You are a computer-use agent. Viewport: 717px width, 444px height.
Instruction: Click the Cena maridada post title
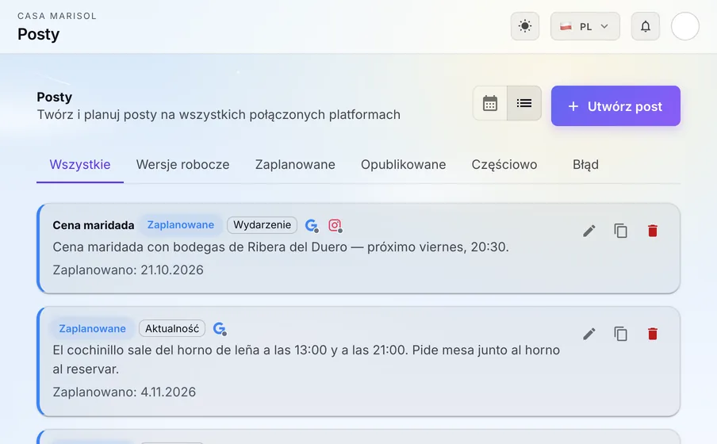(x=94, y=225)
